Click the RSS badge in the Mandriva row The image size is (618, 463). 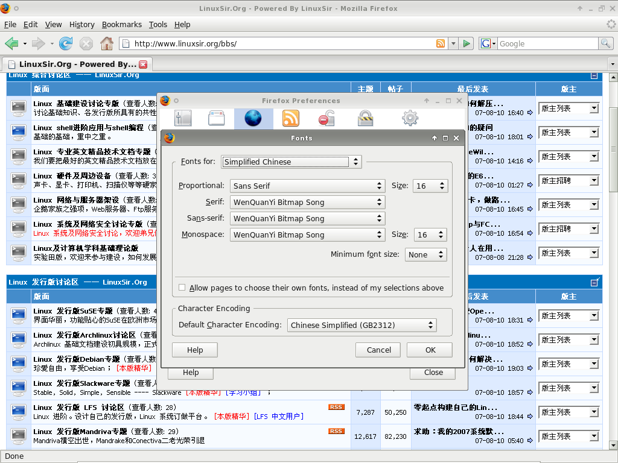point(336,431)
